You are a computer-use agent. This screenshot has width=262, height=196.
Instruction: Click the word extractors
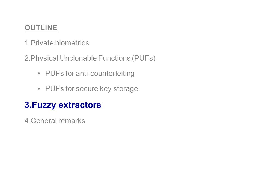point(80,105)
